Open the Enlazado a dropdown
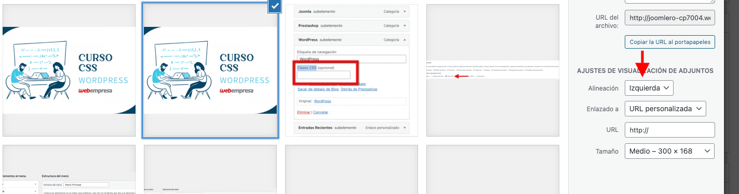The image size is (739, 194). pyautogui.click(x=665, y=109)
